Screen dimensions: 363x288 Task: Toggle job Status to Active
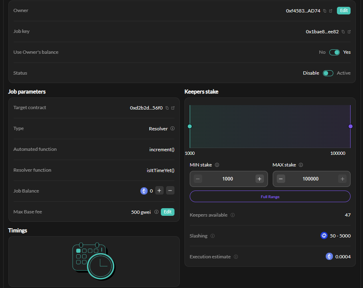328,73
